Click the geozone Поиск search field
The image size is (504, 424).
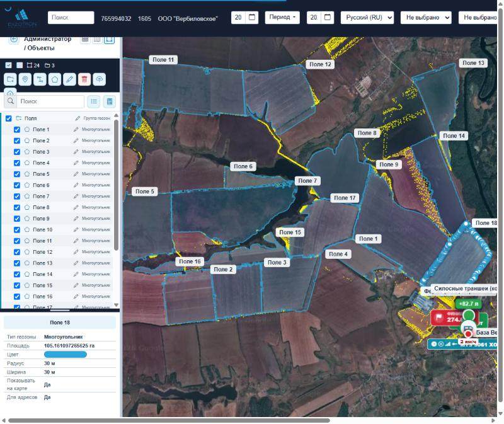[x=50, y=101]
